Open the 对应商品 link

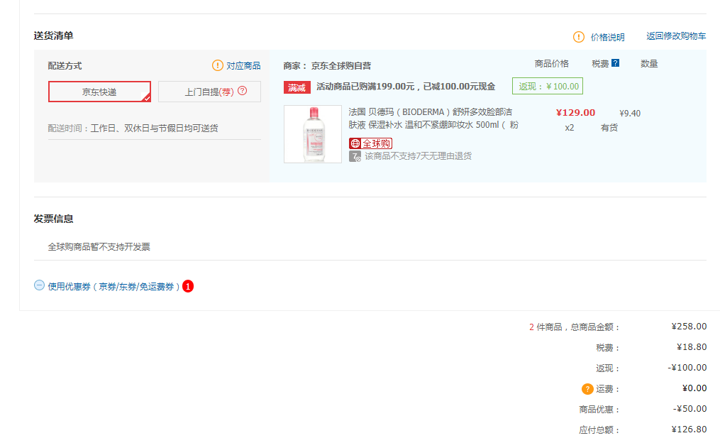coord(243,66)
